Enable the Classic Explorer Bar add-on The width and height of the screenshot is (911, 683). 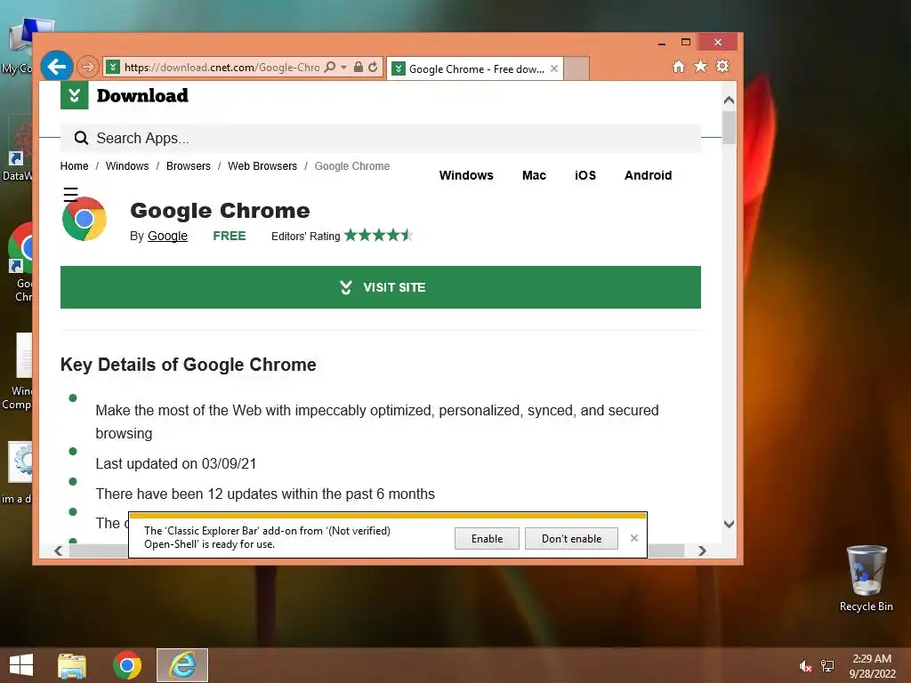pos(487,538)
